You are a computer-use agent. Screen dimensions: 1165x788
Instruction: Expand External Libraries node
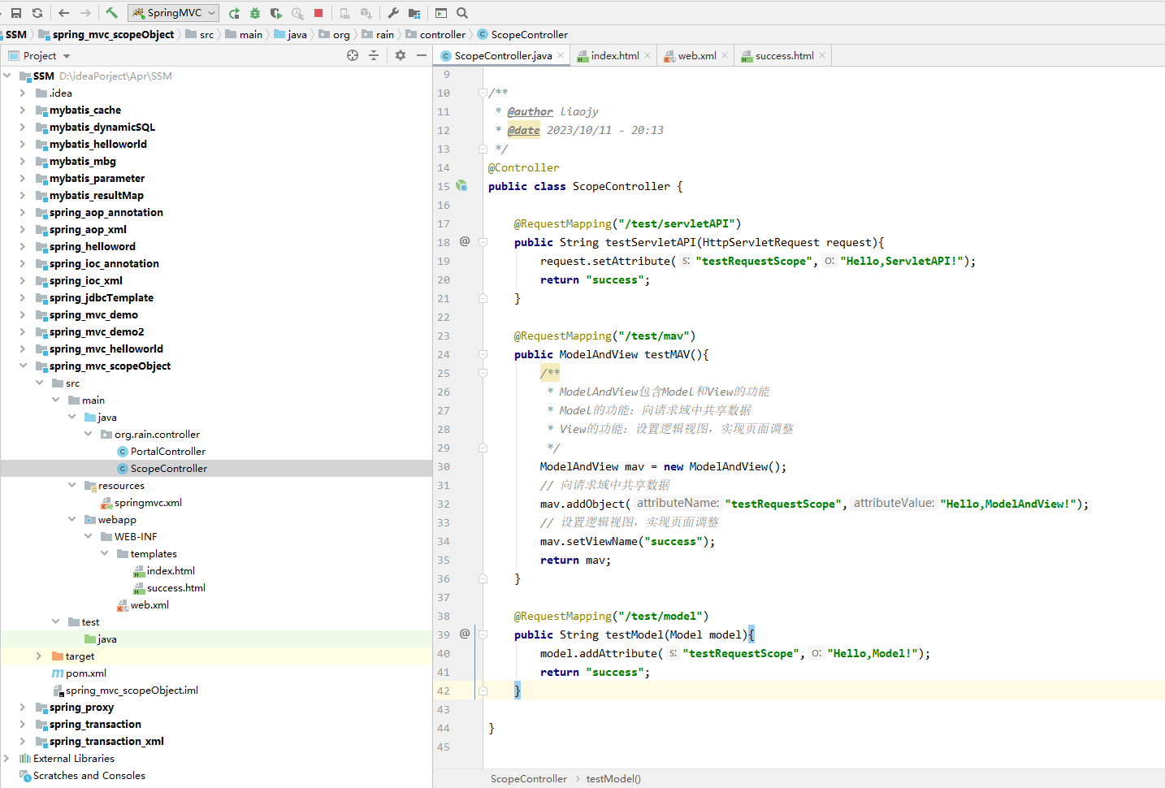[x=6, y=758]
